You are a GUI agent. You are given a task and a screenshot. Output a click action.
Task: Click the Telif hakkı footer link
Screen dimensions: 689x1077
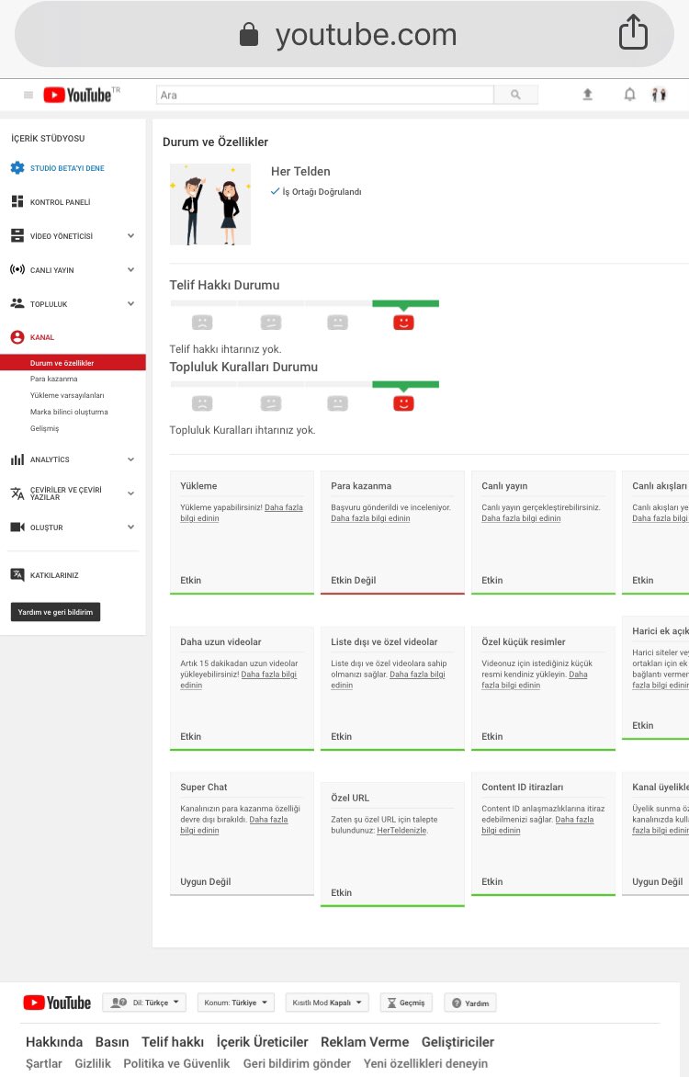point(173,1042)
